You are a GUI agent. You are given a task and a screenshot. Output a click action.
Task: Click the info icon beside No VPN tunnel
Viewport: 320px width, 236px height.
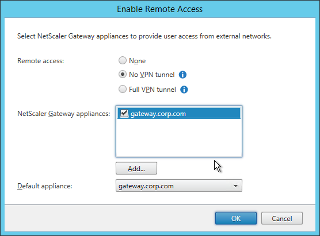pyautogui.click(x=182, y=75)
